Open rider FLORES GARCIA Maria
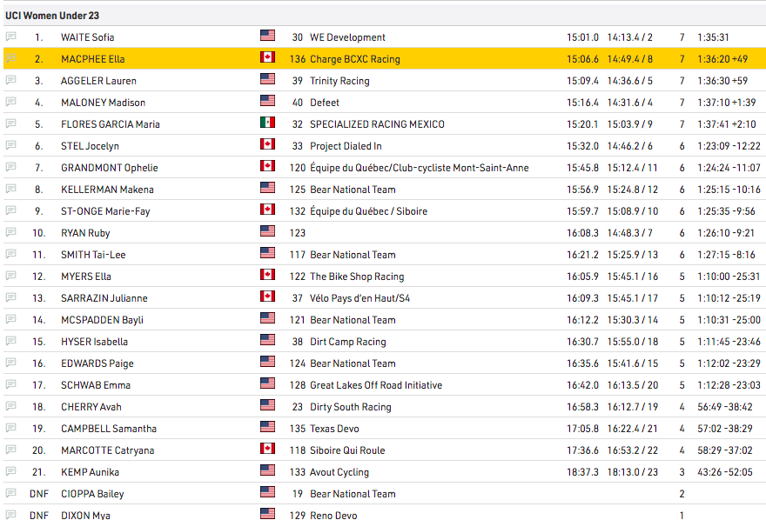The image size is (766, 520). (111, 124)
